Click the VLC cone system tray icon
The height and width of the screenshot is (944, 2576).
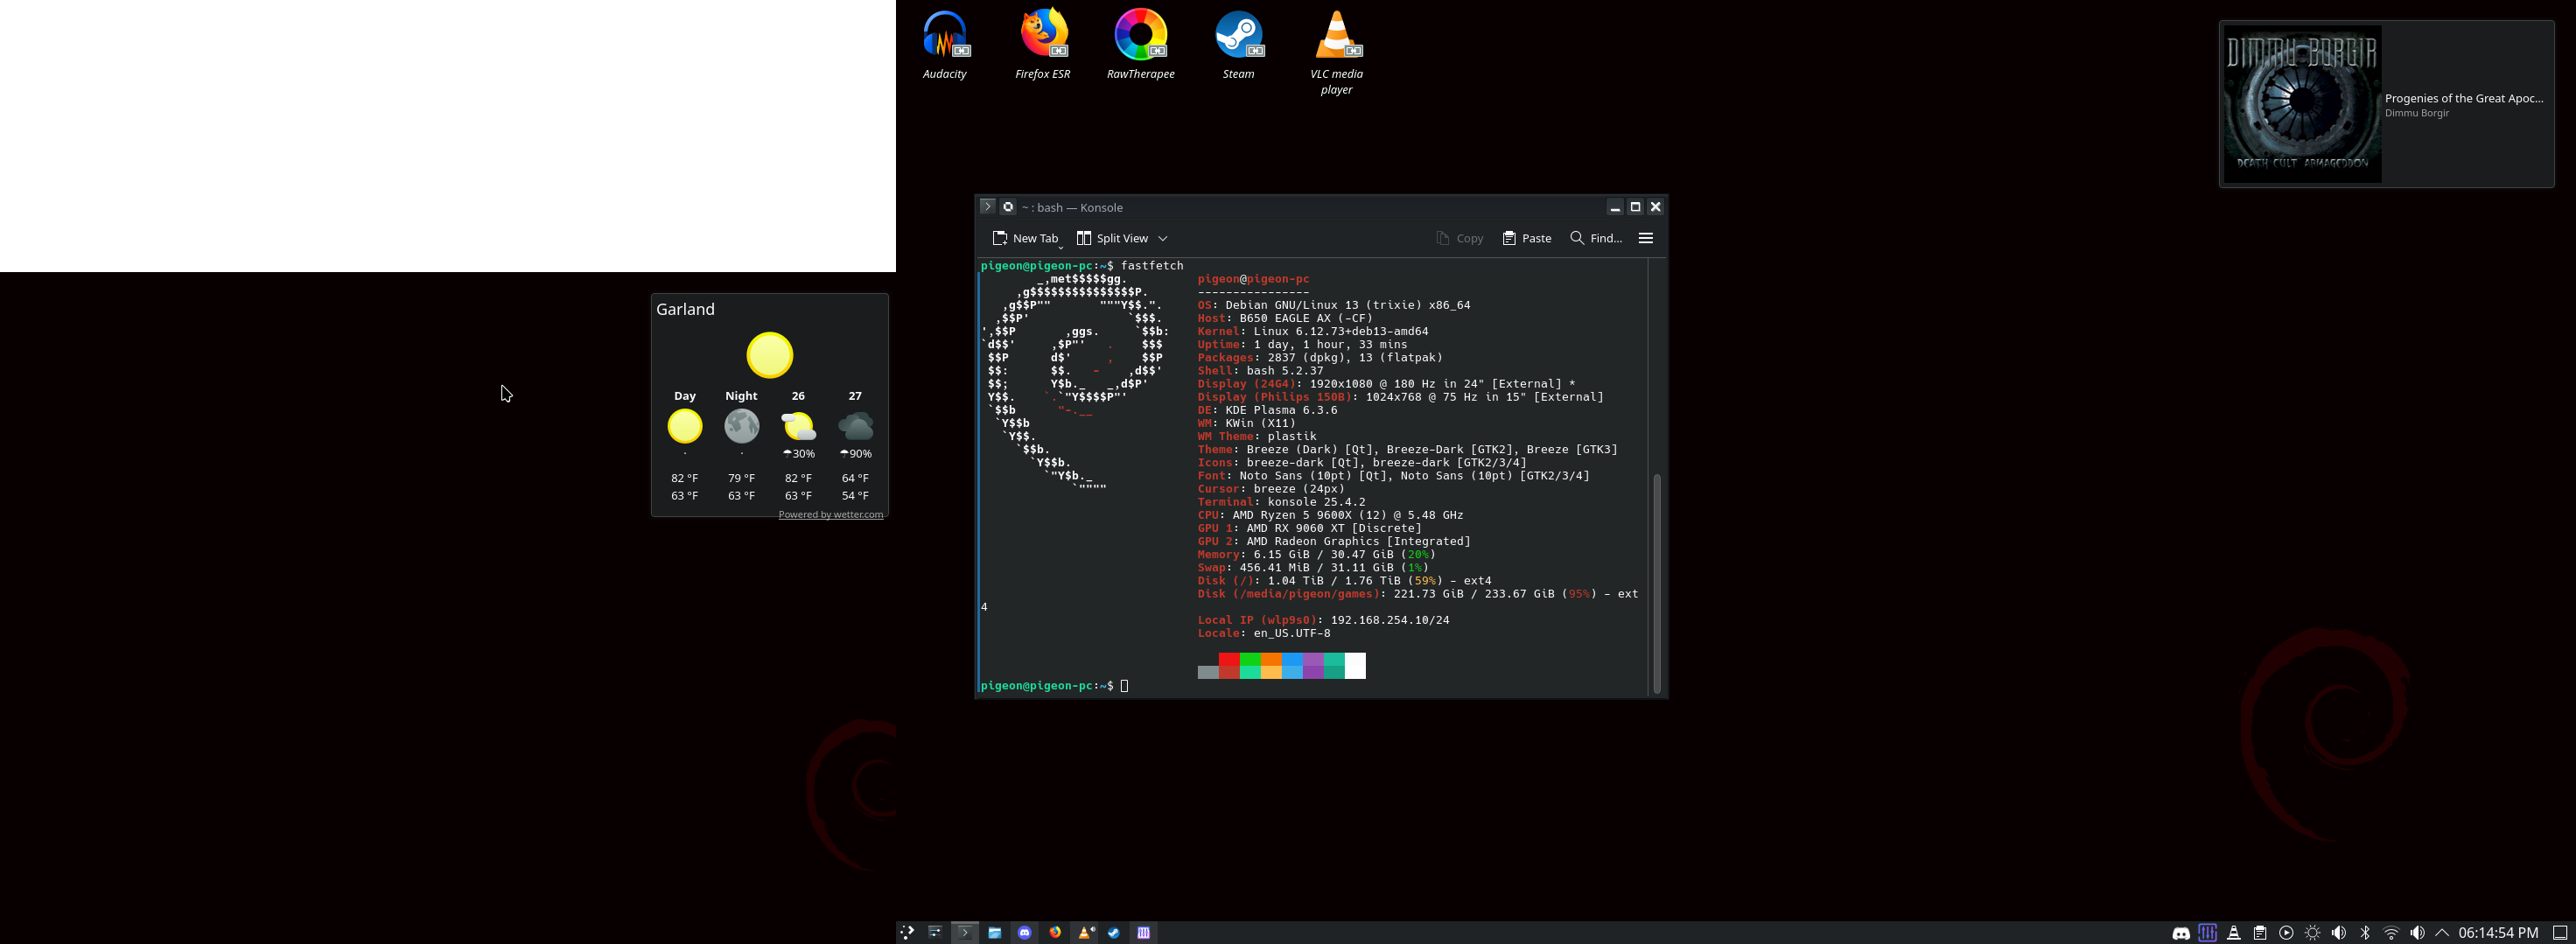(2234, 933)
